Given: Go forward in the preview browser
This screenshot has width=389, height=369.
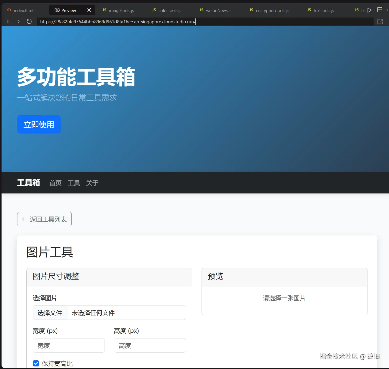Looking at the screenshot, I should click(x=18, y=22).
